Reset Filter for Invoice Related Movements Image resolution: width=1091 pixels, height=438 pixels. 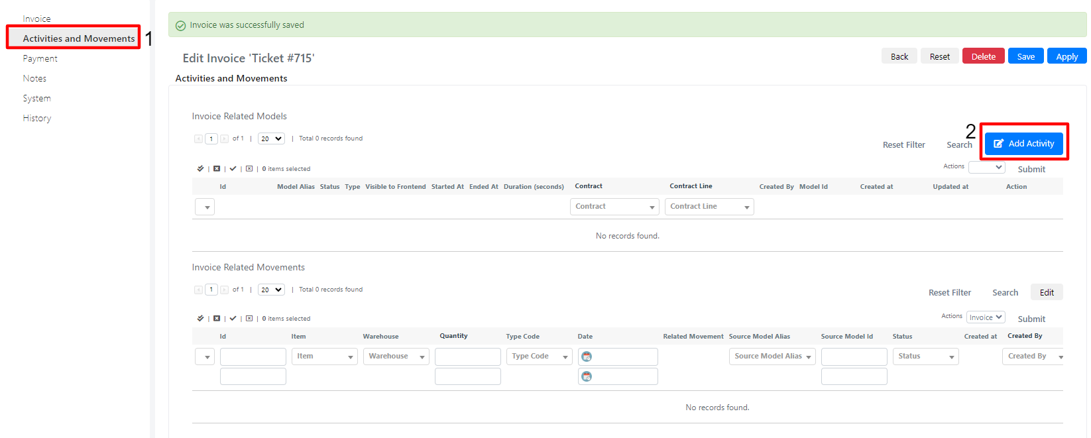[950, 292]
